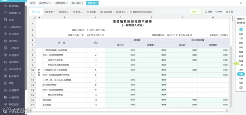
Task: Open 多机构管理 module
Action: click(13, 69)
